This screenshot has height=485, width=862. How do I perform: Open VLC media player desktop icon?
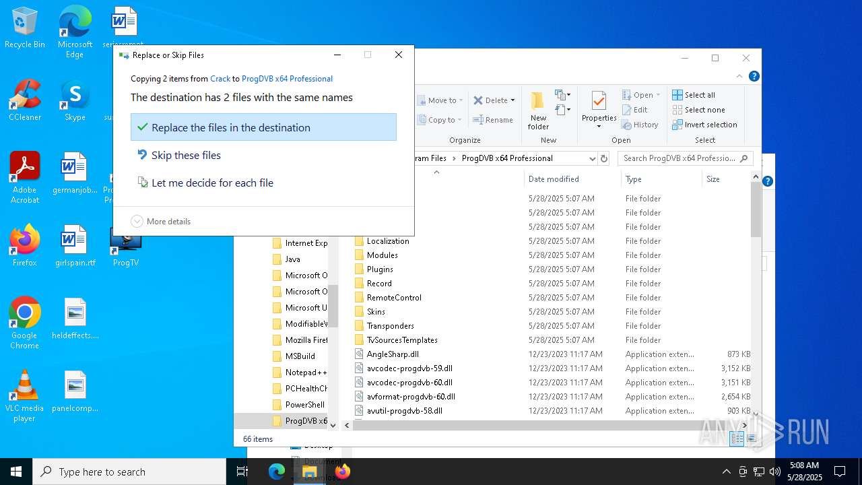[x=25, y=396]
